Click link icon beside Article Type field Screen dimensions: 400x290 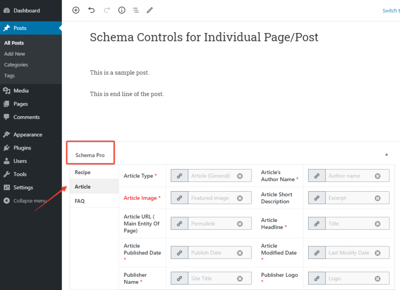pos(180,176)
